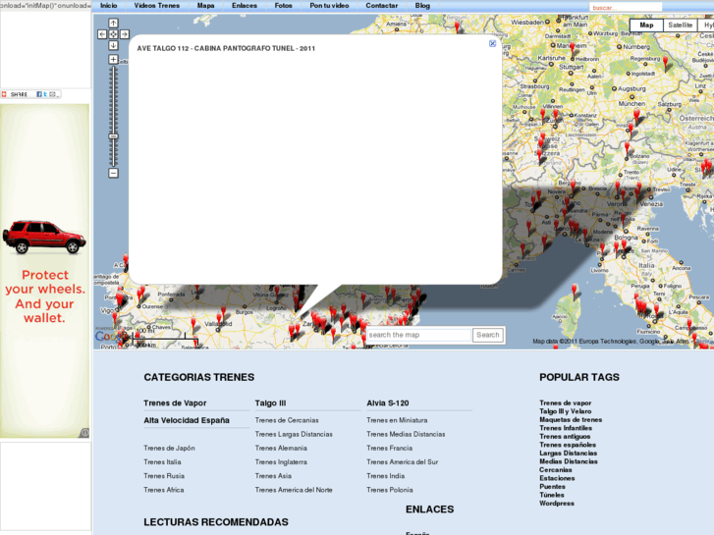The width and height of the screenshot is (714, 535).
Task: Select the 'Puentes' popular tag
Action: pyautogui.click(x=552, y=487)
